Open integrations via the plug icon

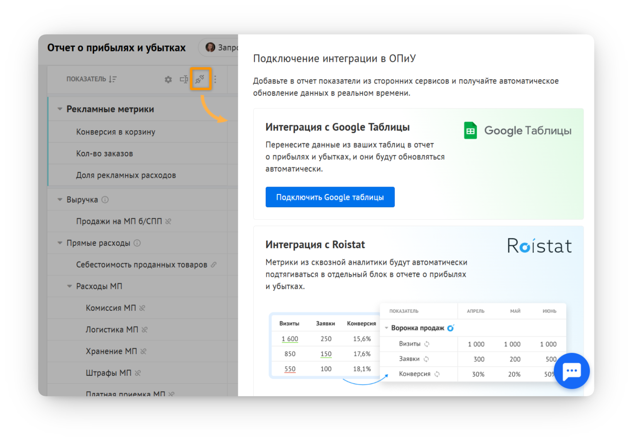click(200, 79)
